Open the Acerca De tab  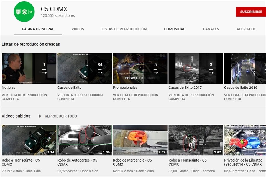[246, 29]
